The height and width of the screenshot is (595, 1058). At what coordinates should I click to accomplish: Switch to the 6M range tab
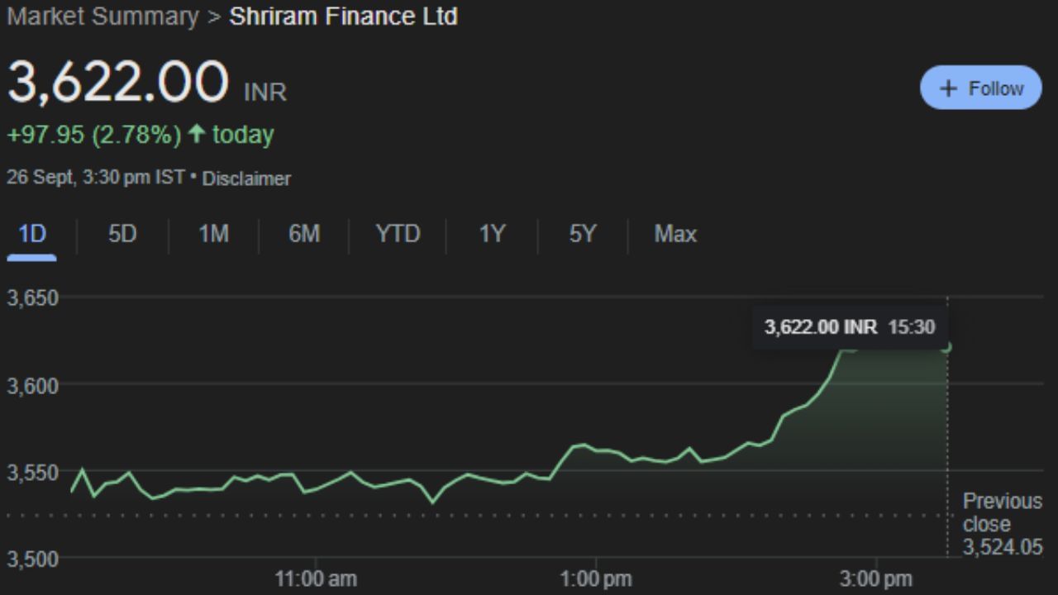pos(303,235)
